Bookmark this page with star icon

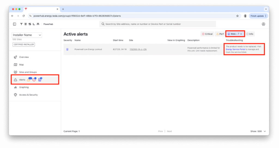237,16
